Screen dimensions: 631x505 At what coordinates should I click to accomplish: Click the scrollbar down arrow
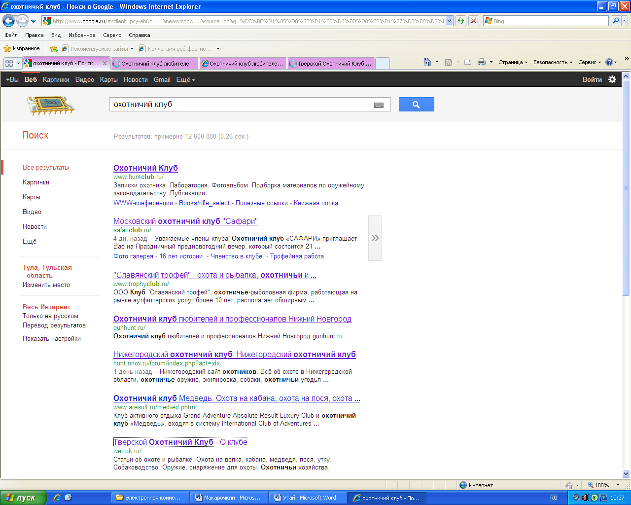click(626, 473)
